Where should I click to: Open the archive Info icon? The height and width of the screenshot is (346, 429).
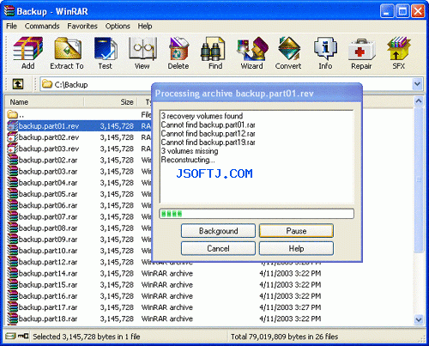(x=325, y=53)
